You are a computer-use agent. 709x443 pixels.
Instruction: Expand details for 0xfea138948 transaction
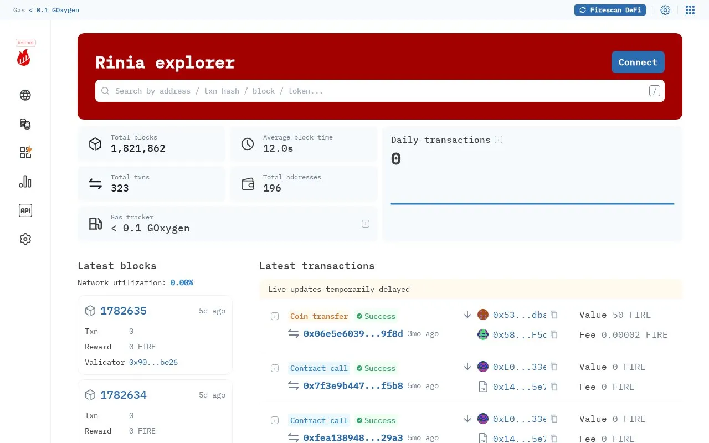pos(274,420)
